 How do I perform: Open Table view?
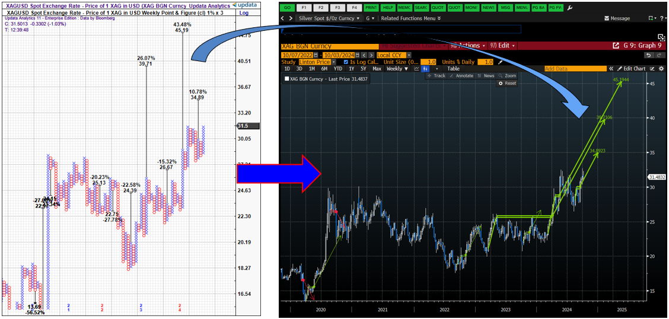point(454,69)
